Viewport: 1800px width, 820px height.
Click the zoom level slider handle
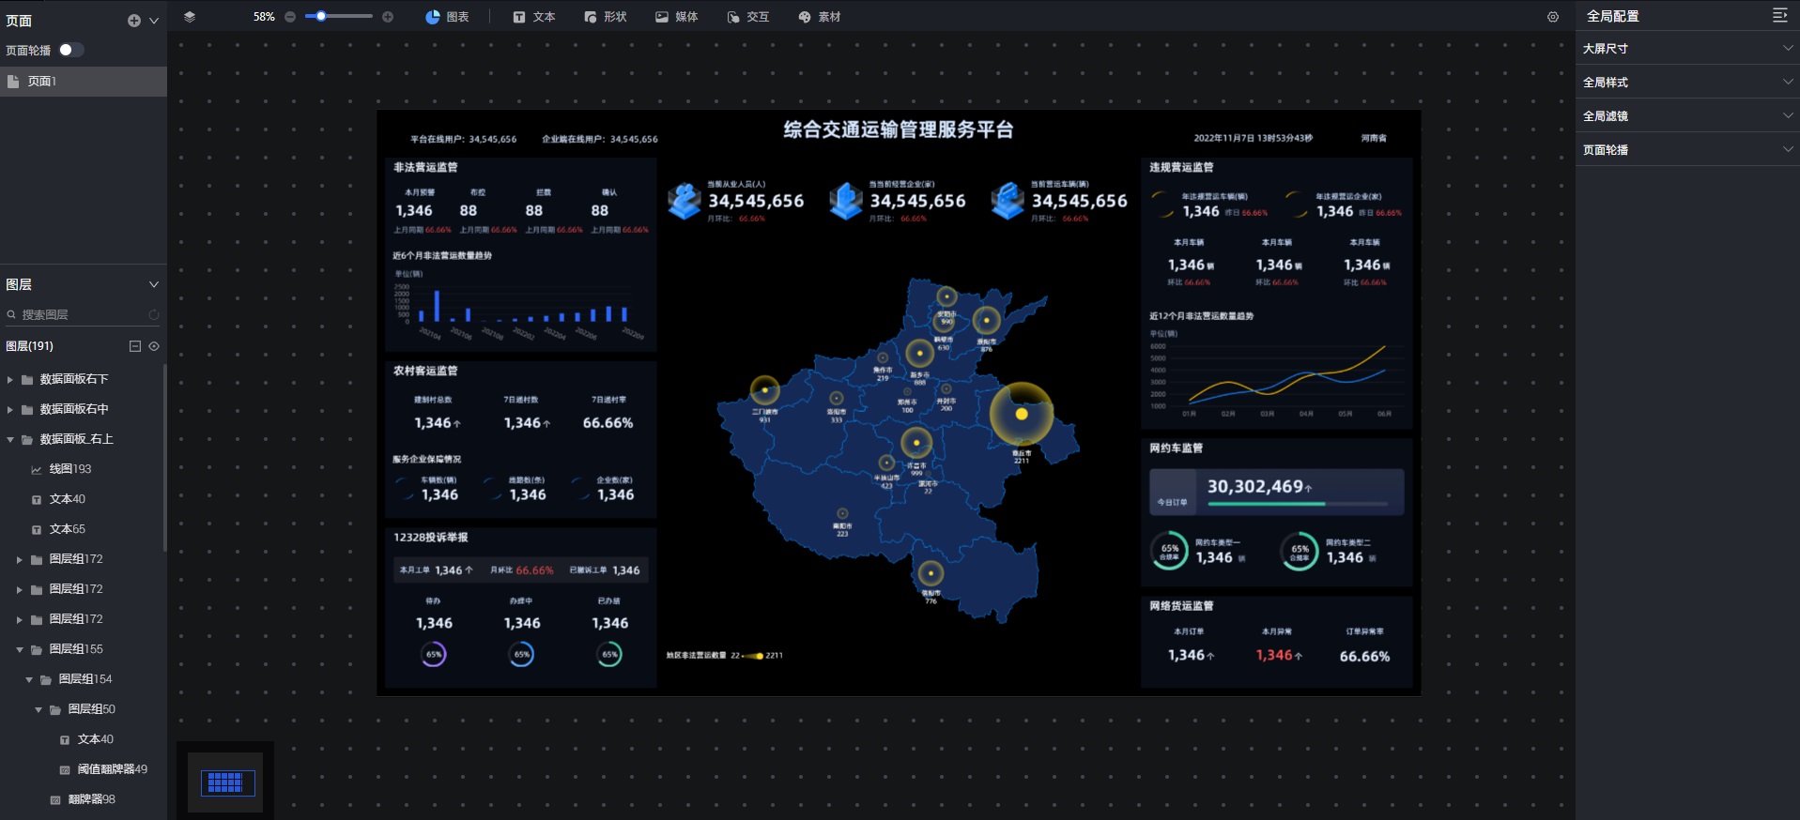[321, 16]
